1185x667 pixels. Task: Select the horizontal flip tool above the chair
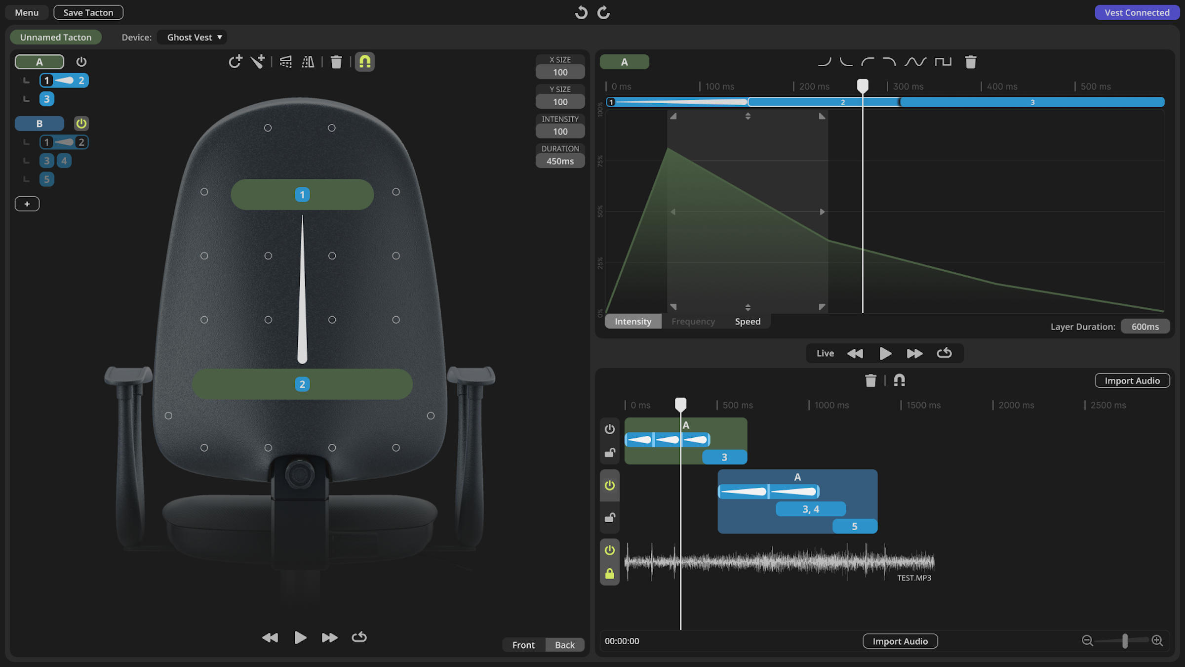308,61
